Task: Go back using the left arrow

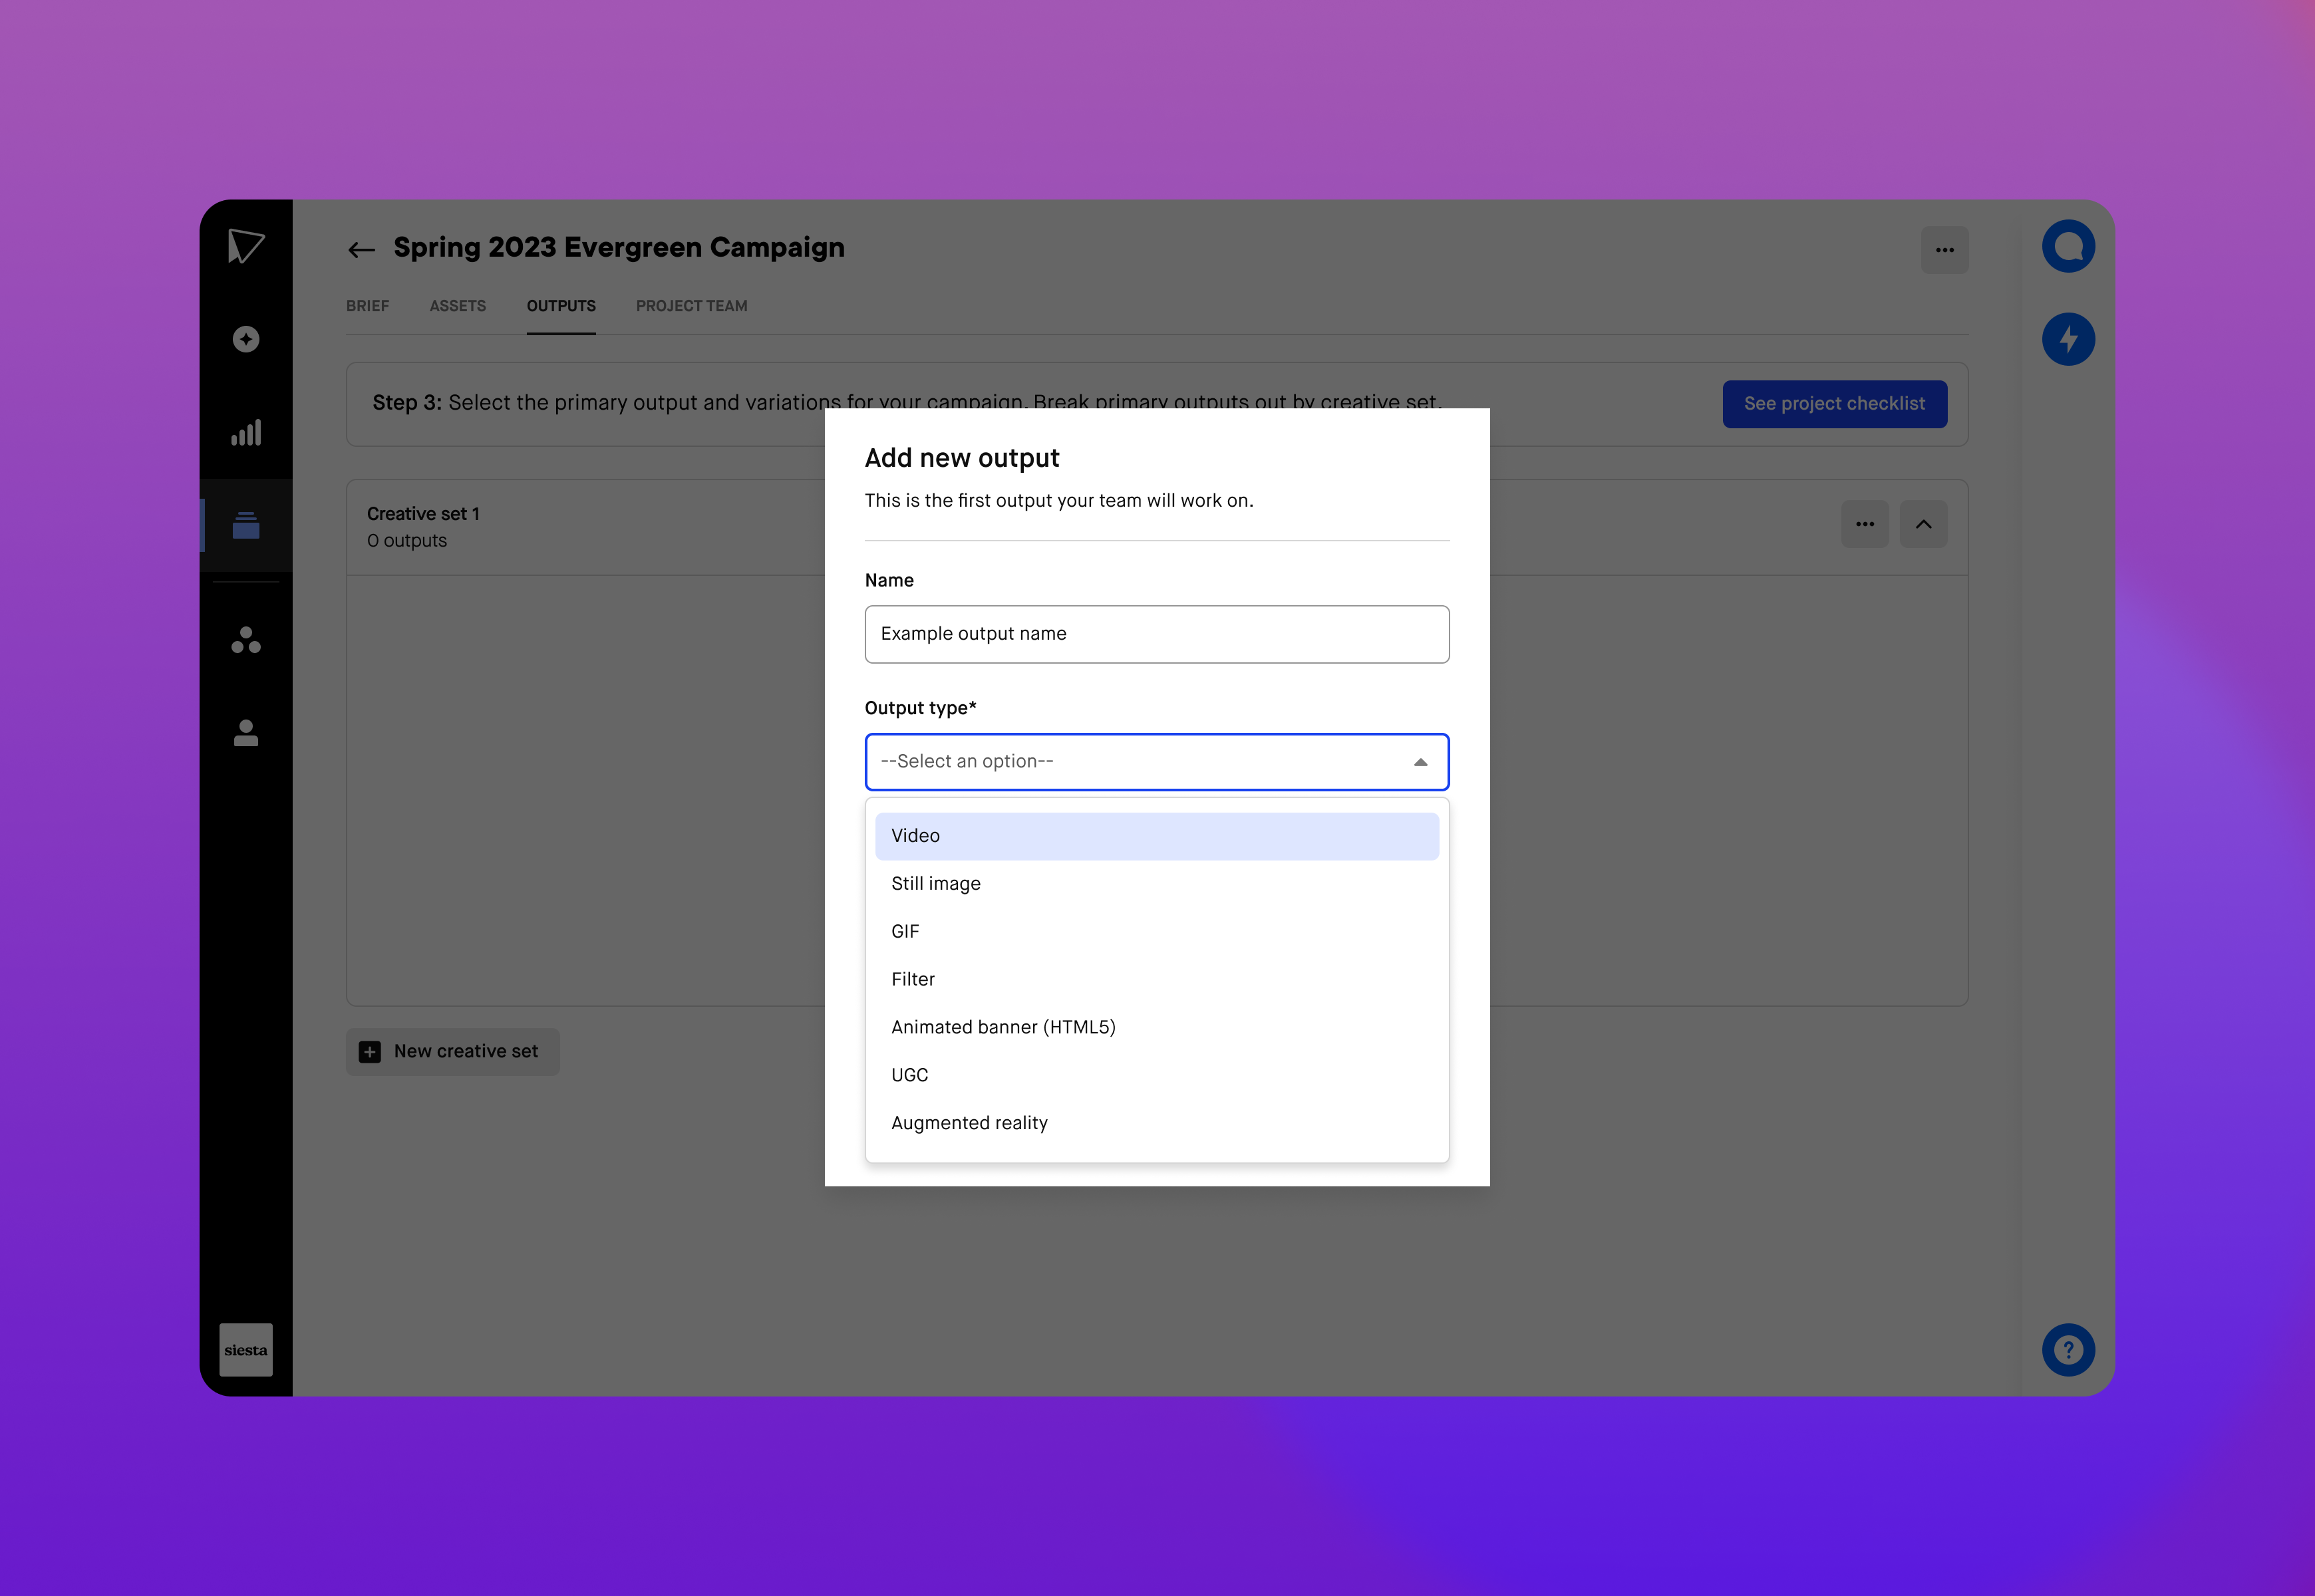Action: (x=361, y=249)
